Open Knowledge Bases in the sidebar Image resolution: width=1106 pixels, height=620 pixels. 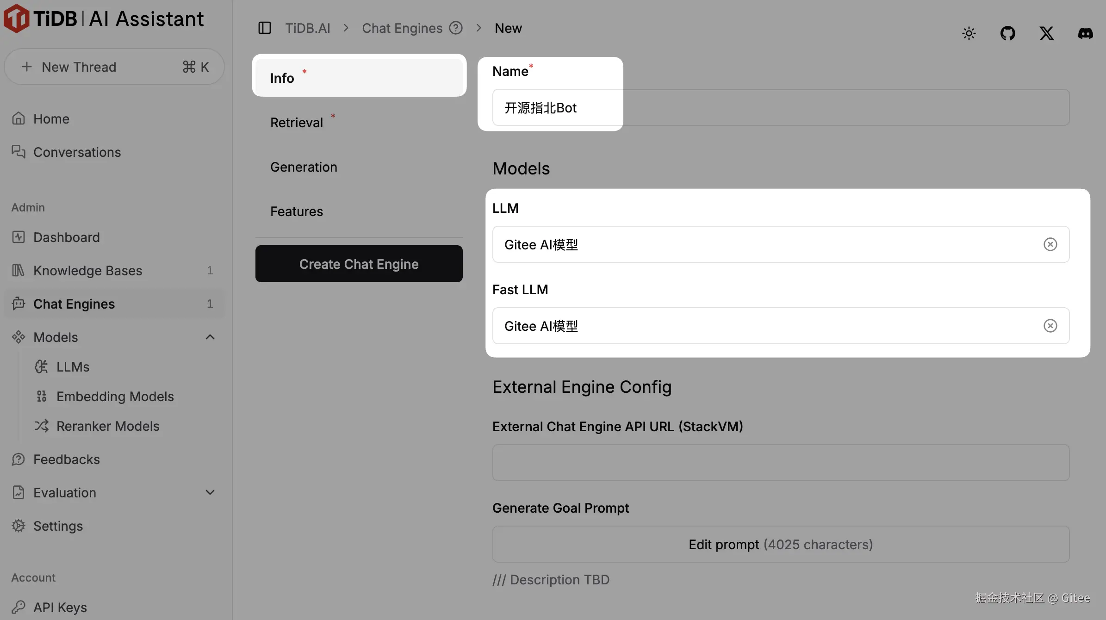pyautogui.click(x=87, y=271)
